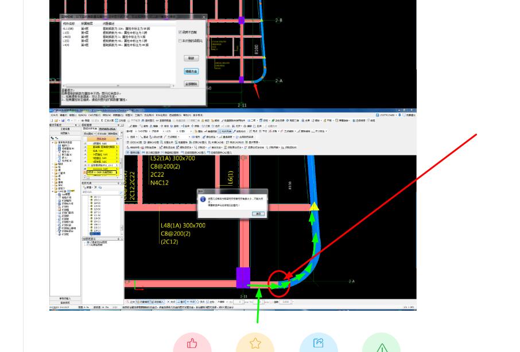
Task: Toggle the 垂点 snap option
Action: point(181,302)
